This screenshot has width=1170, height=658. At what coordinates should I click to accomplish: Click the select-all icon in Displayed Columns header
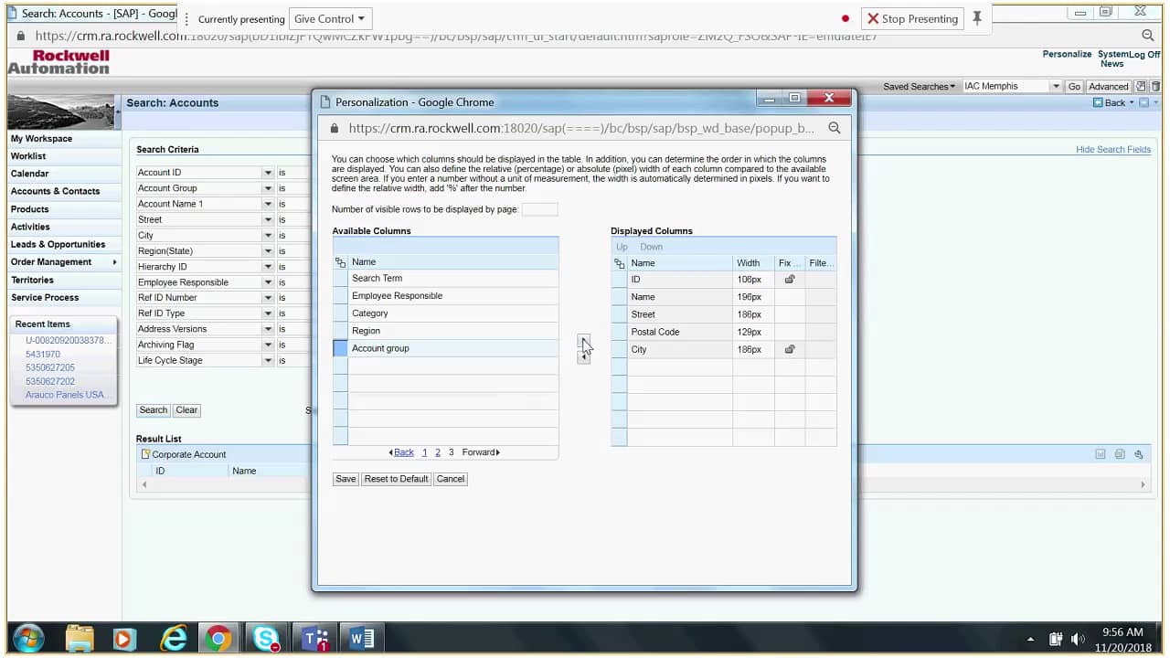[x=620, y=263]
